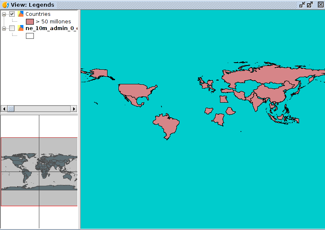Screen dimensions: 325x230
Task: Click the world locator overview map
Action: (x=39, y=171)
